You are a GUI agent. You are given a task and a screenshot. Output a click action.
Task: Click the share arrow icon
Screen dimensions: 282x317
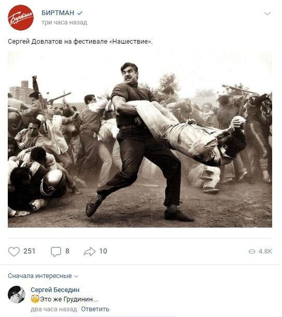89,252
